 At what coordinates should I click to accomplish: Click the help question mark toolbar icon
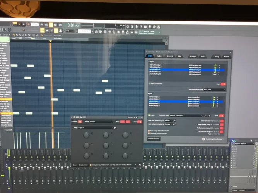pos(141,27)
